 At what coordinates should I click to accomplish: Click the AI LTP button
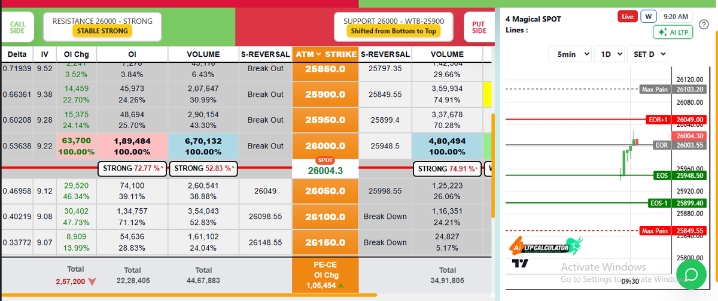673,32
